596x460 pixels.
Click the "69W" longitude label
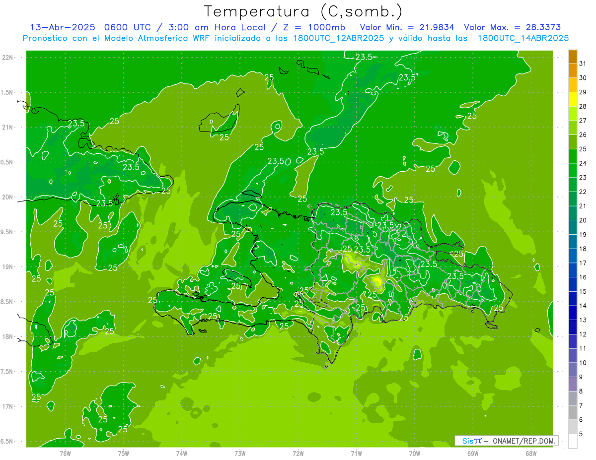(473, 453)
